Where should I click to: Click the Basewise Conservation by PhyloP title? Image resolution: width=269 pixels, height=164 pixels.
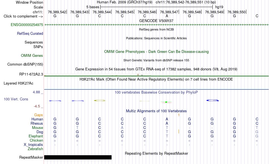(156, 92)
